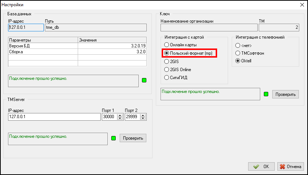Confirm settings with OK button

coord(261,167)
